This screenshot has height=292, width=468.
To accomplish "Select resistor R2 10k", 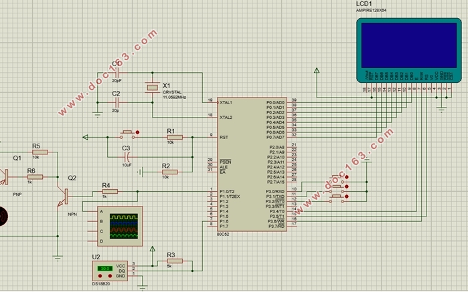I will 170,172.
